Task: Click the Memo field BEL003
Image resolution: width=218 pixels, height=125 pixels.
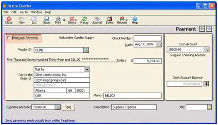Action: (x=133, y=96)
